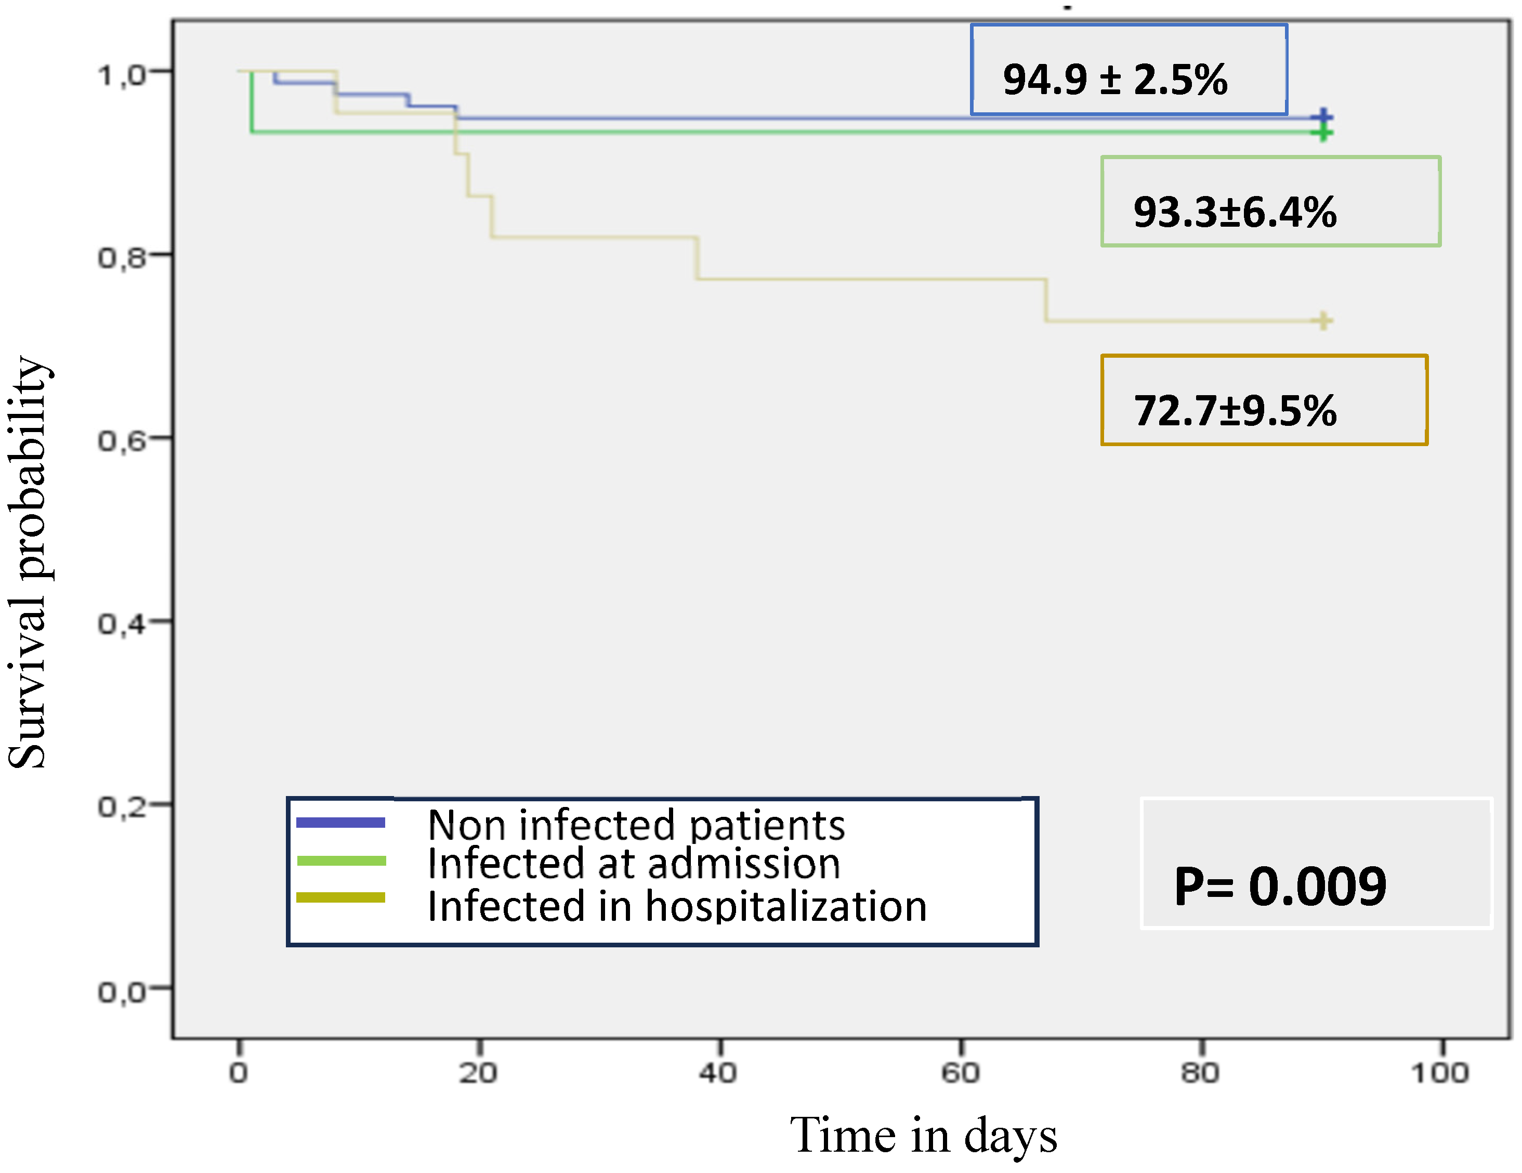Click the 0,6 tick label on survival axis
The width and height of the screenshot is (1522, 1173).
click(122, 440)
